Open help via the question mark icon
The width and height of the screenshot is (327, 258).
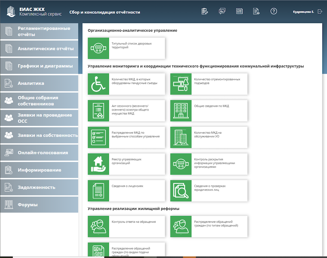click(x=274, y=11)
